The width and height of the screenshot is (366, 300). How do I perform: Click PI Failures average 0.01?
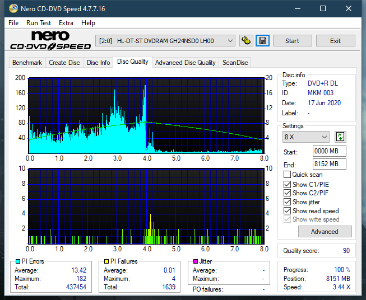click(x=169, y=270)
